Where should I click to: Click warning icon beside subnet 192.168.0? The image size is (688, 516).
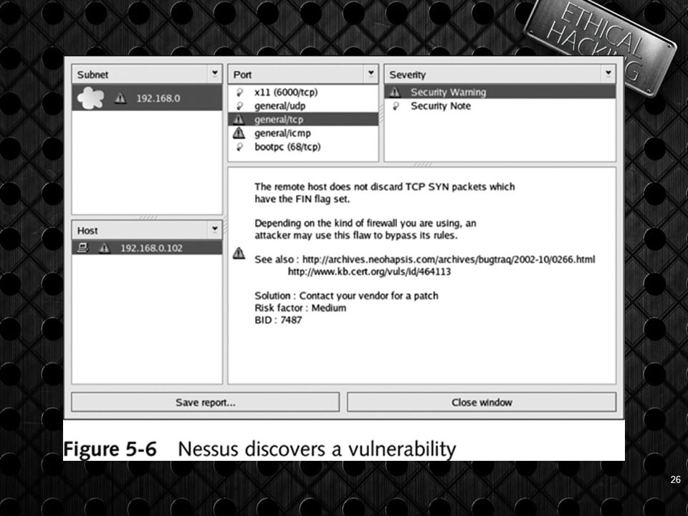tap(120, 98)
